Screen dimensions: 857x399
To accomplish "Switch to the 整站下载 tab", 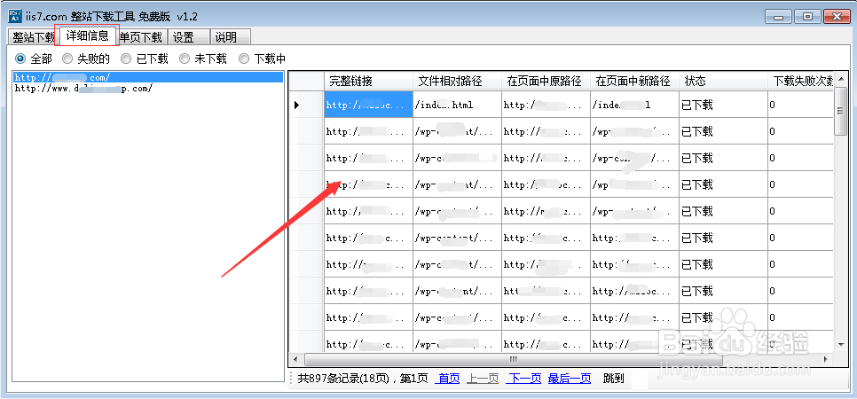I will (33, 37).
